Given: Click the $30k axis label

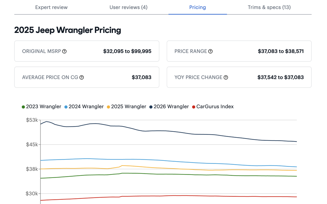Looking at the screenshot, I should (32, 194).
